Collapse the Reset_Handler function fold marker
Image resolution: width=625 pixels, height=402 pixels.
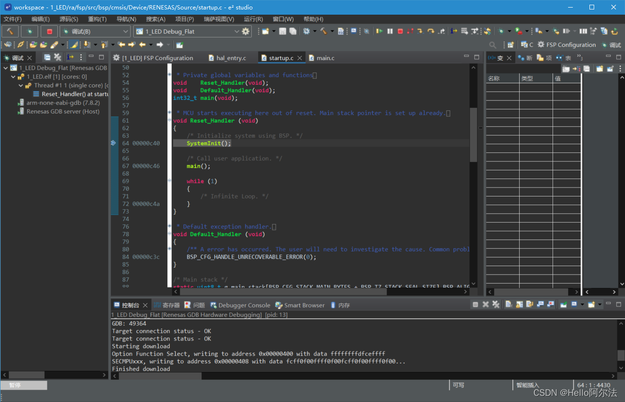170,121
